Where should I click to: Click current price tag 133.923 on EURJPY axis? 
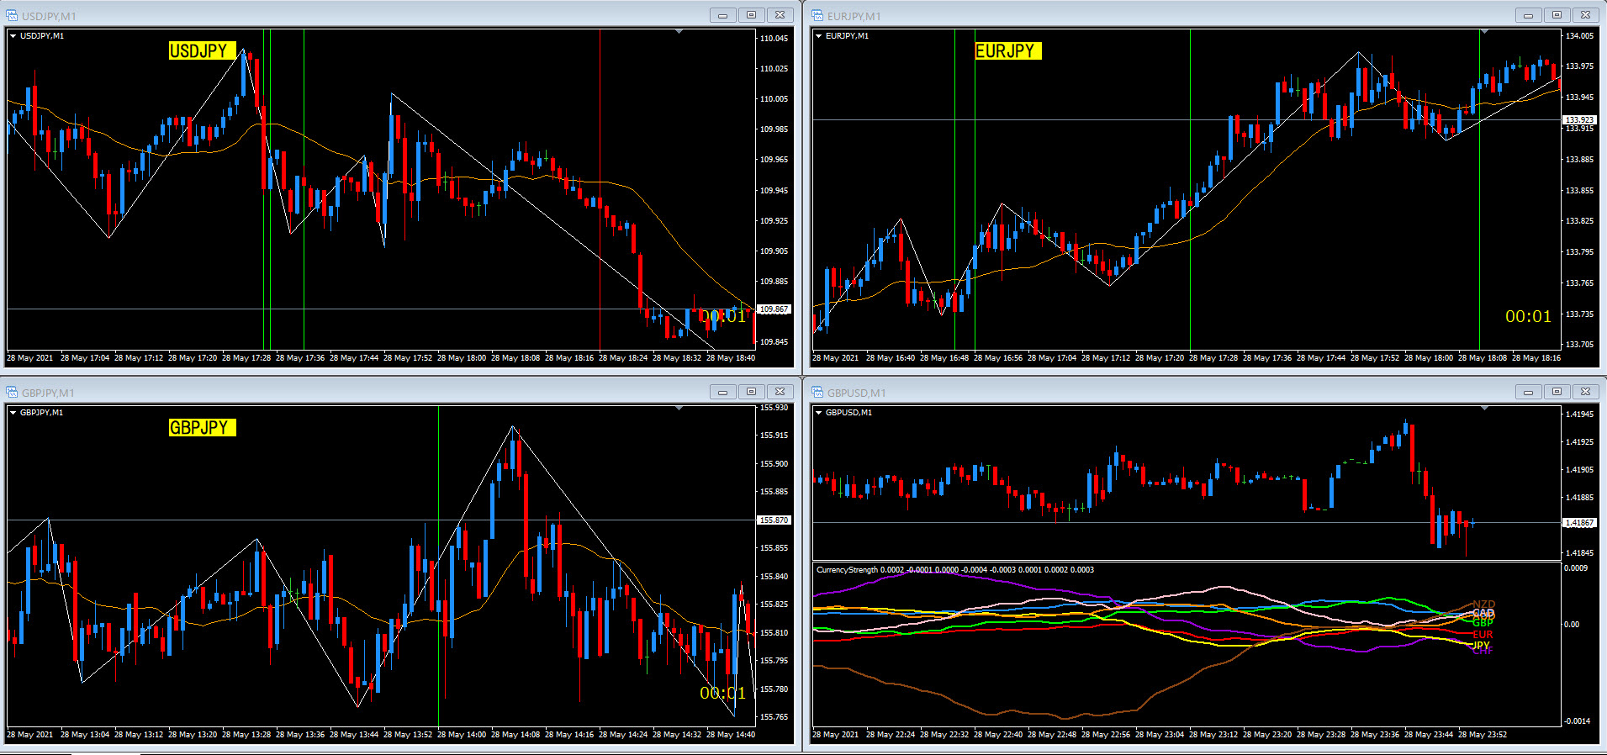tap(1579, 119)
